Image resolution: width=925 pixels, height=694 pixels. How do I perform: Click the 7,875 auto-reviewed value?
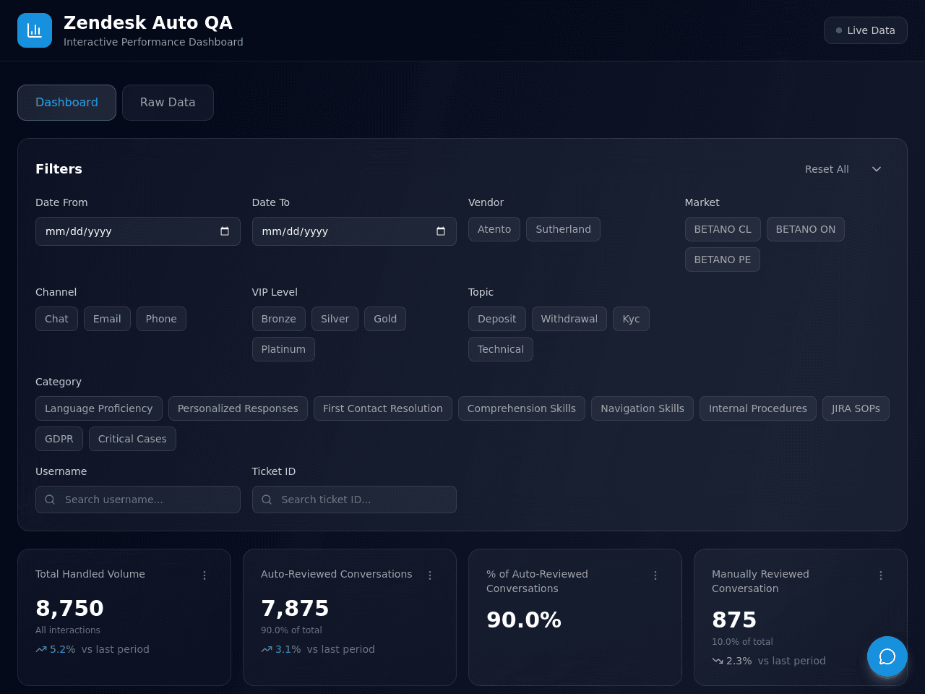point(295,608)
